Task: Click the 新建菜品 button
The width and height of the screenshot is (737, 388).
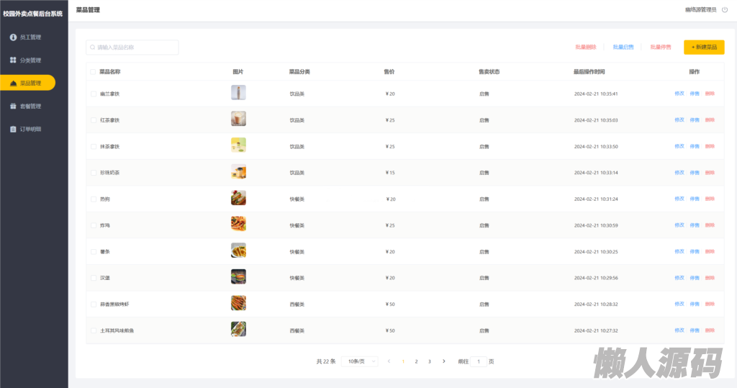Action: (704, 47)
